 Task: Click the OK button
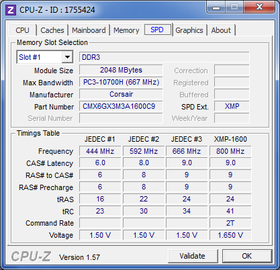click(246, 256)
